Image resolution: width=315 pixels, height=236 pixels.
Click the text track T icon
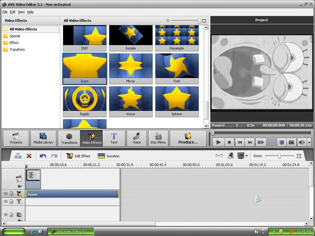pos(19,201)
